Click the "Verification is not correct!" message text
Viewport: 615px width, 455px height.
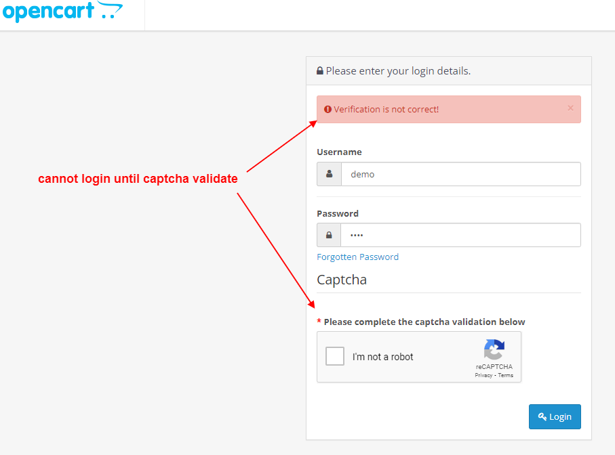tap(386, 110)
